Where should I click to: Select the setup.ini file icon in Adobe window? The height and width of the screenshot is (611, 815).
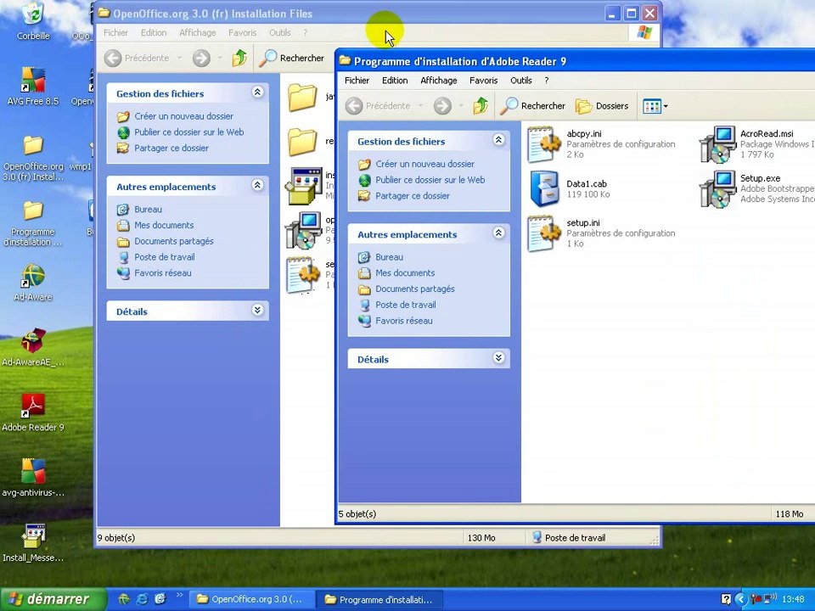click(542, 233)
